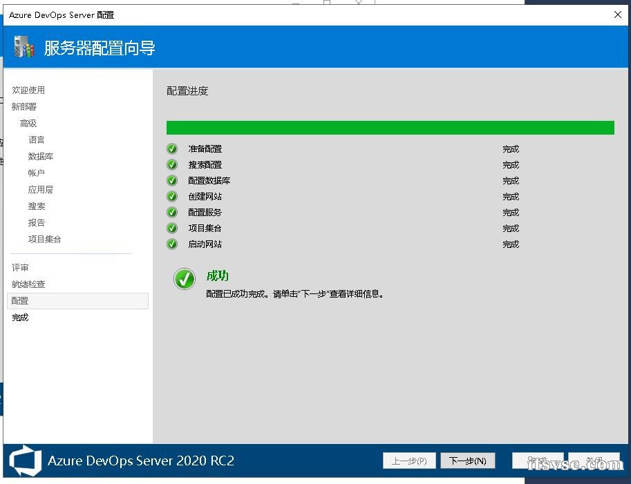The height and width of the screenshot is (484, 631).
Task: Click the green 成功 heading
Action: click(217, 275)
